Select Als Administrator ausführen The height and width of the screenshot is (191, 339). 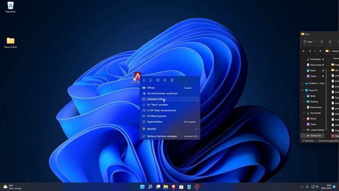tap(169, 93)
